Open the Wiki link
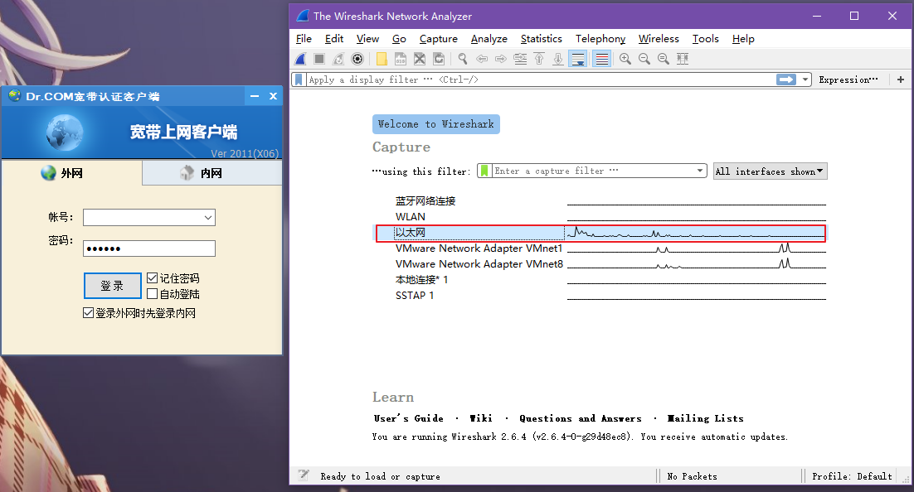The image size is (914, 492). click(x=481, y=418)
